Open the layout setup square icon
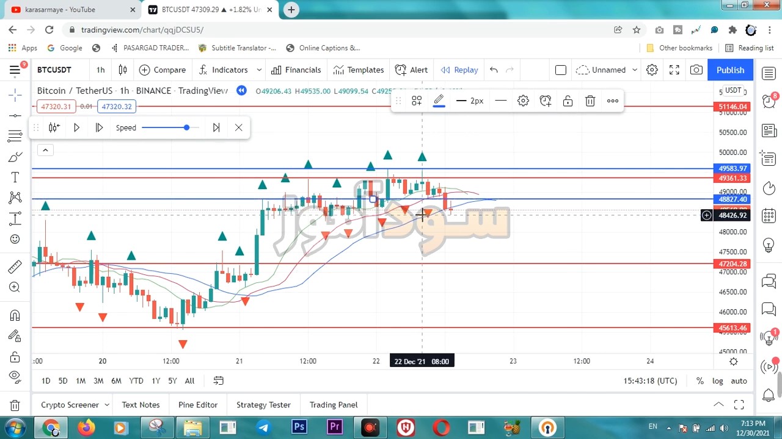The height and width of the screenshot is (439, 782). pos(561,70)
